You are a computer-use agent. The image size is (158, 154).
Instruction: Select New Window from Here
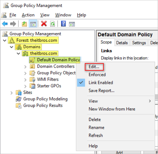point(112,109)
